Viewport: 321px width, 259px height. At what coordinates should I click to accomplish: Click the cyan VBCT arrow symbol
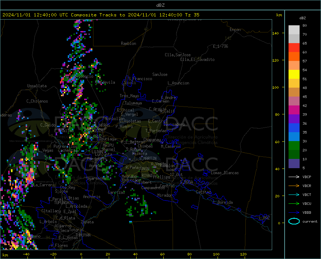[x=294, y=195]
